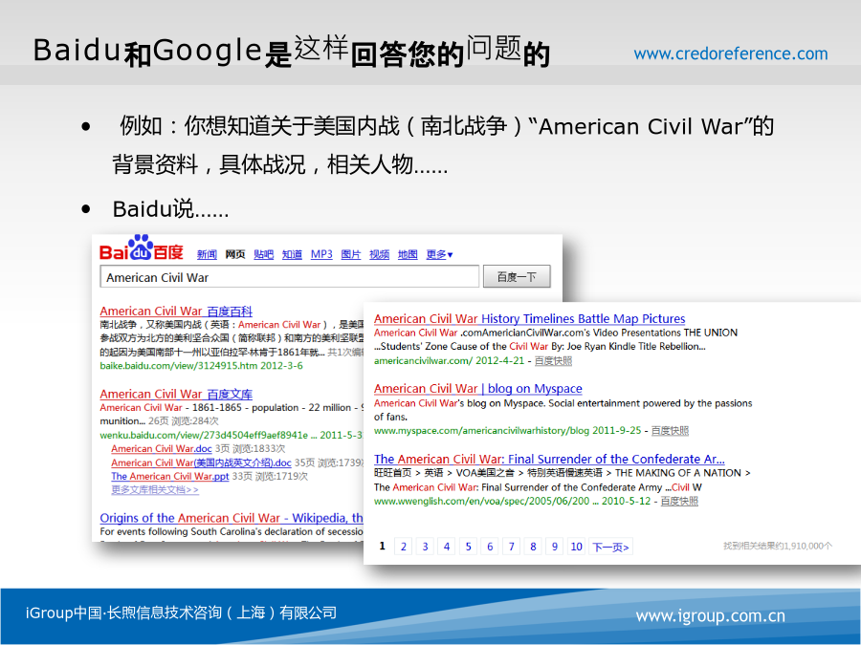Go to results page 4
861x645 pixels.
click(447, 547)
